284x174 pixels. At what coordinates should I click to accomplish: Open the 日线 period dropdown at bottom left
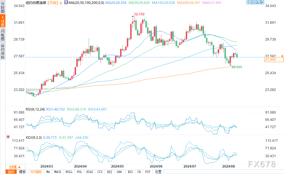click(x=13, y=167)
